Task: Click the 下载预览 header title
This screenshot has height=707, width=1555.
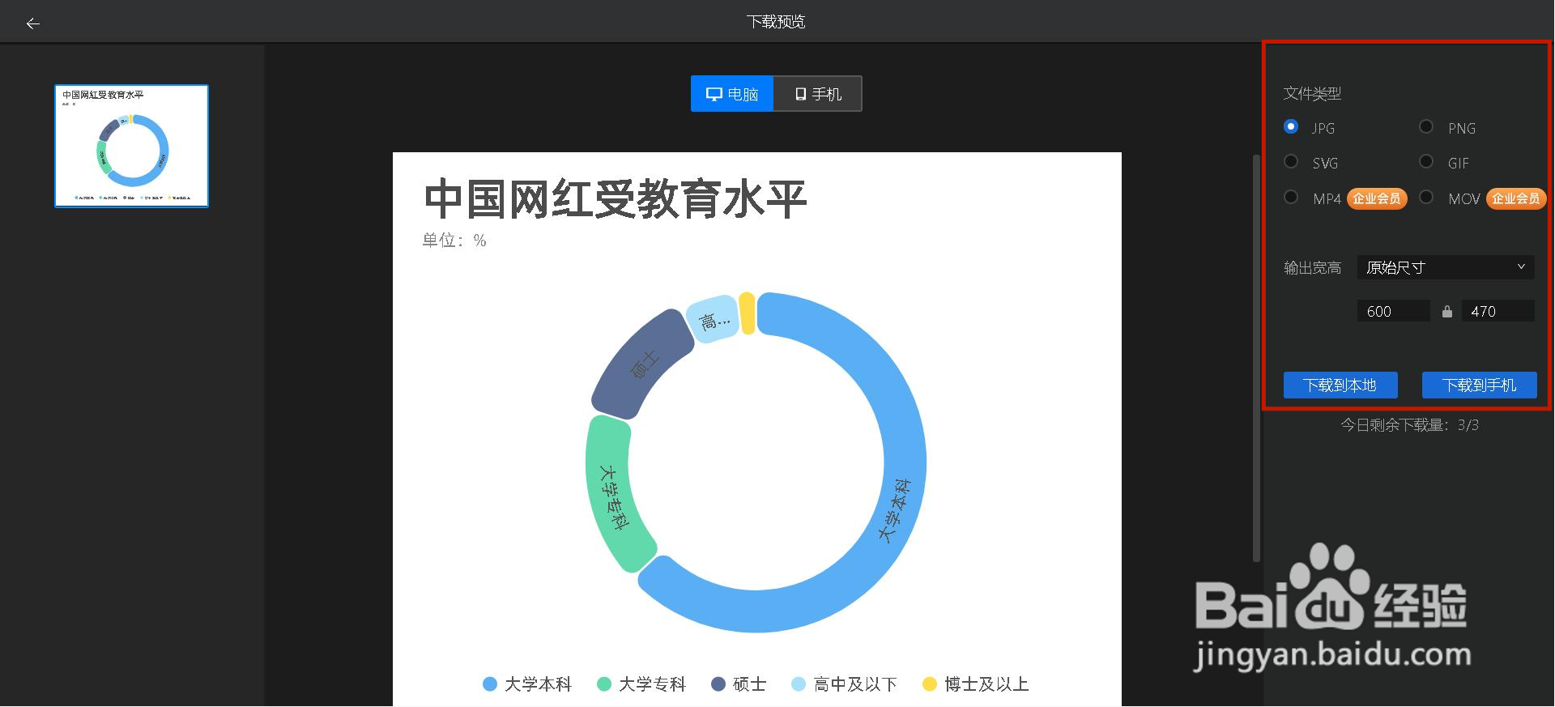Action: [x=776, y=22]
